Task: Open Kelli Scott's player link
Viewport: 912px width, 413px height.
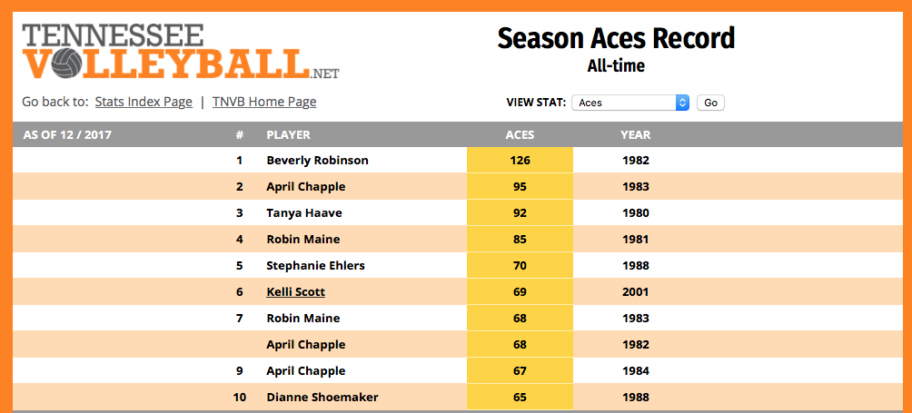Action: click(x=295, y=292)
